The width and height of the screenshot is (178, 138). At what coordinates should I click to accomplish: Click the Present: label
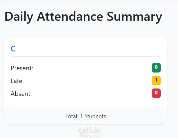click(x=22, y=68)
